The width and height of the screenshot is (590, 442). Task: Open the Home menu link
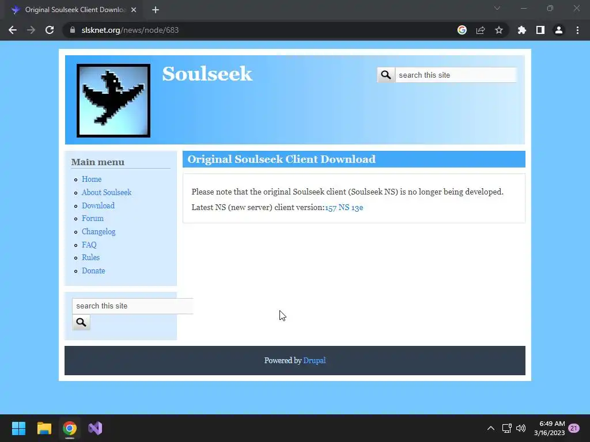click(x=92, y=180)
